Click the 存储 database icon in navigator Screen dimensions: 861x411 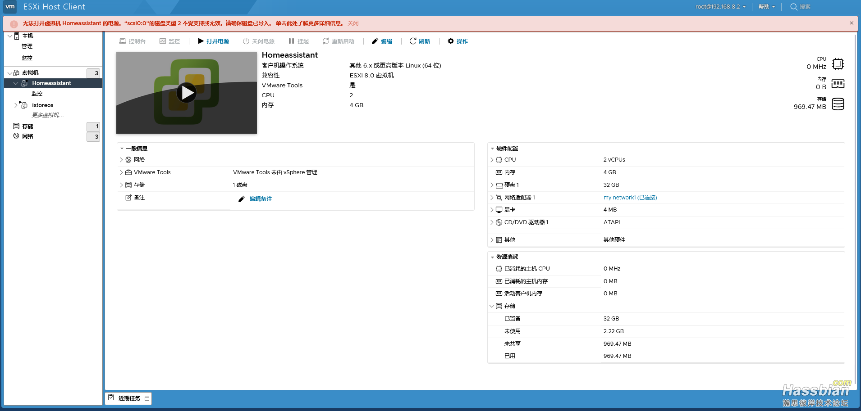click(x=16, y=126)
